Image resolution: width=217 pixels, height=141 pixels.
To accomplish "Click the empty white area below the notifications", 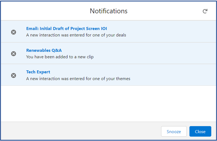I will pos(108,104).
